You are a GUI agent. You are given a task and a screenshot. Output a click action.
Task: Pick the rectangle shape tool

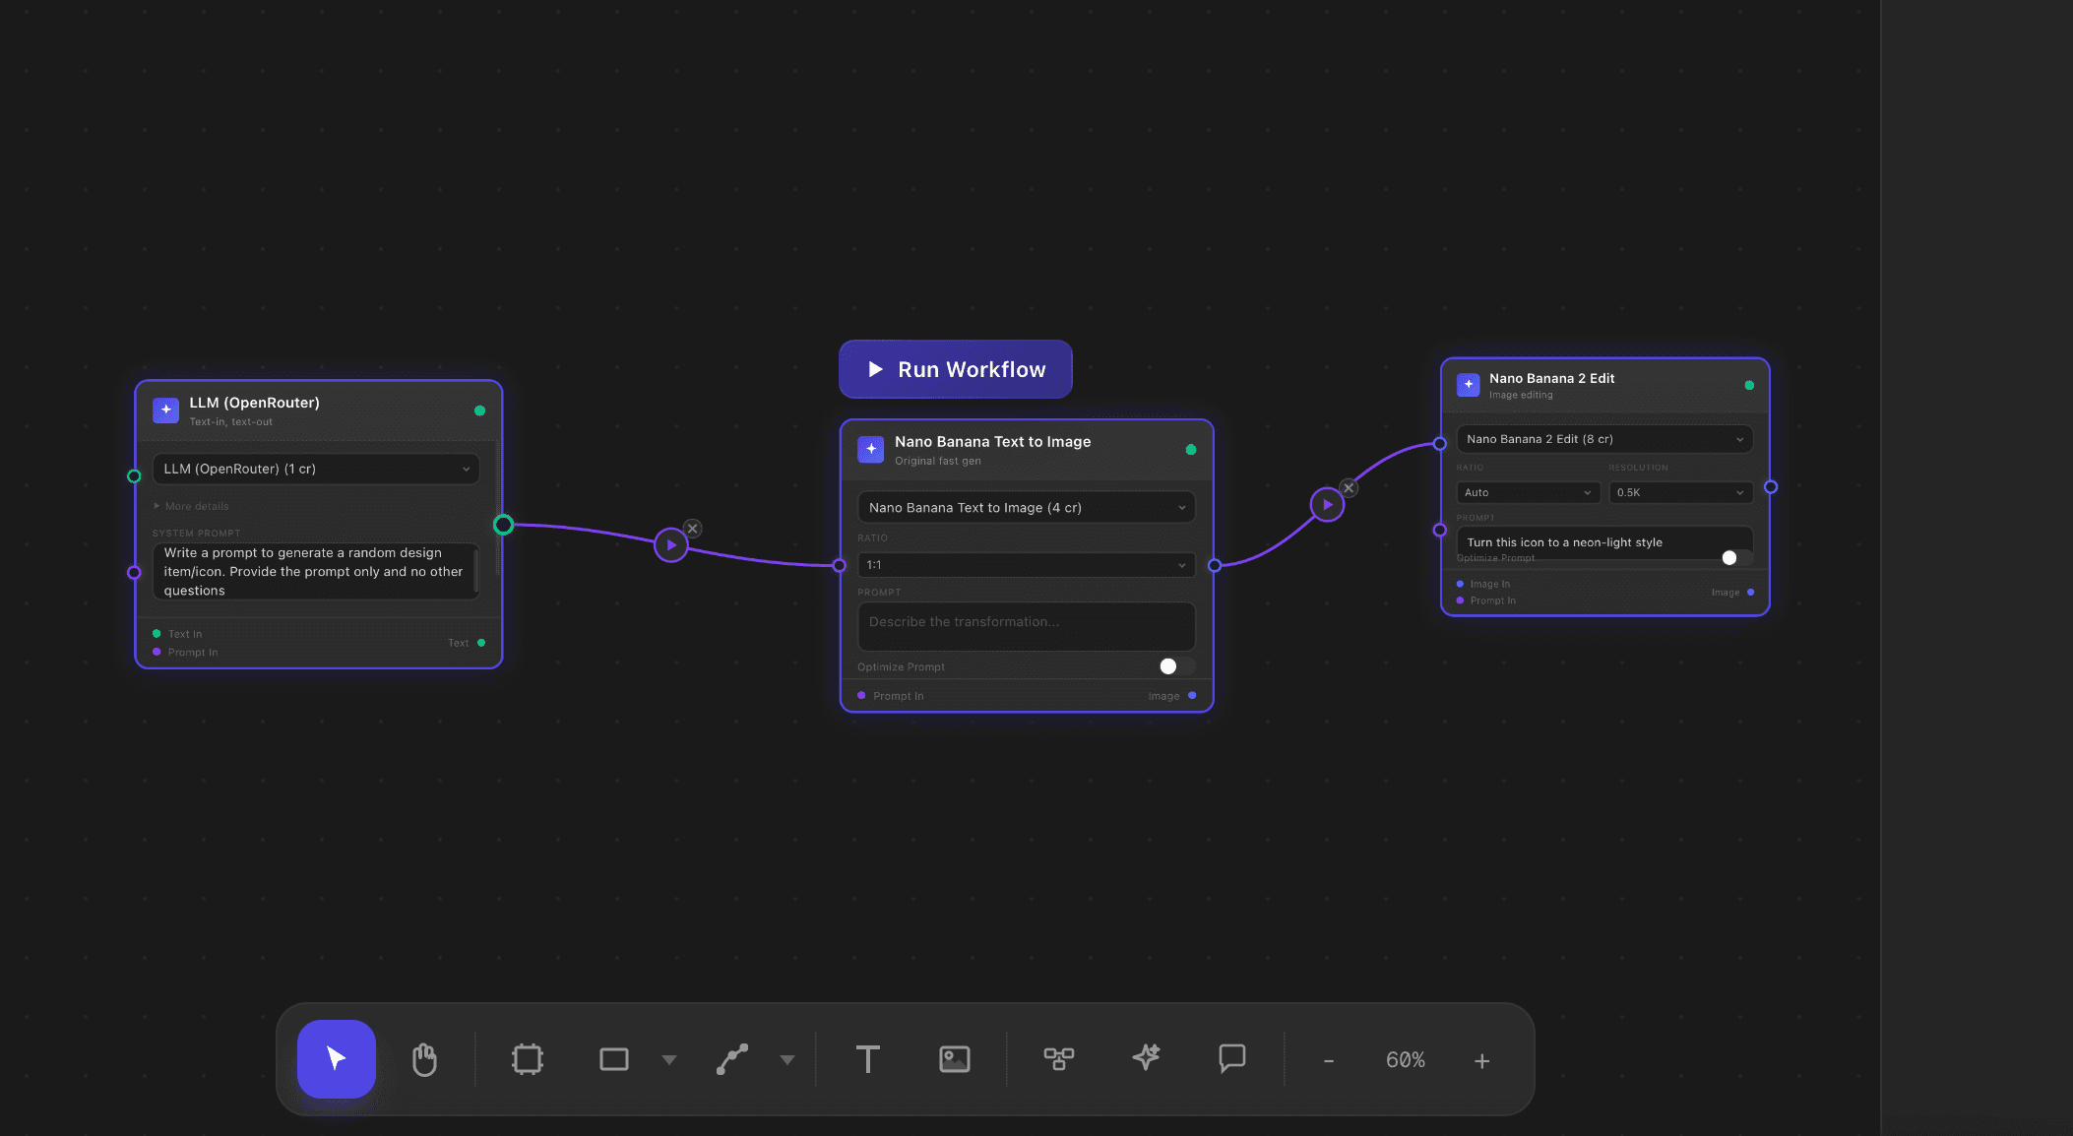point(613,1059)
